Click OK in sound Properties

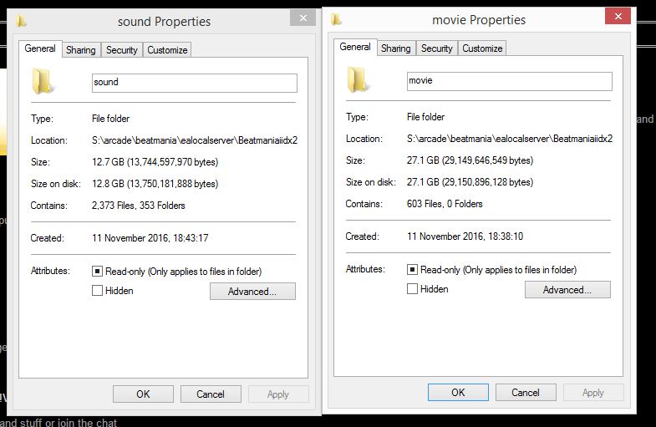[x=143, y=394]
